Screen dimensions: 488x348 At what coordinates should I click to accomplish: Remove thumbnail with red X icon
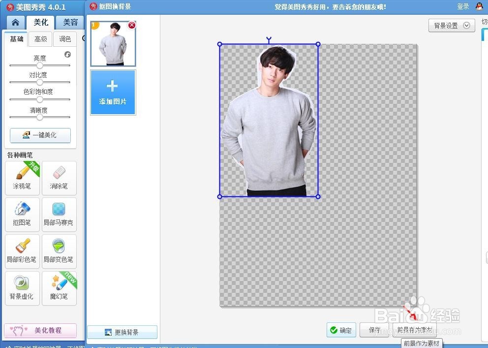132,25
